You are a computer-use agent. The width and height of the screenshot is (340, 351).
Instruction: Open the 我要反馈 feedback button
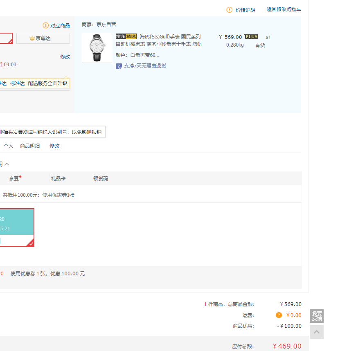point(317,316)
